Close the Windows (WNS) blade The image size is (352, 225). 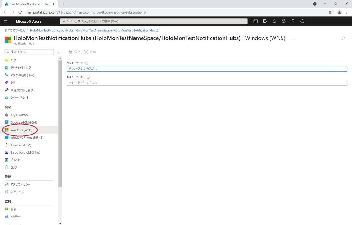343,38
